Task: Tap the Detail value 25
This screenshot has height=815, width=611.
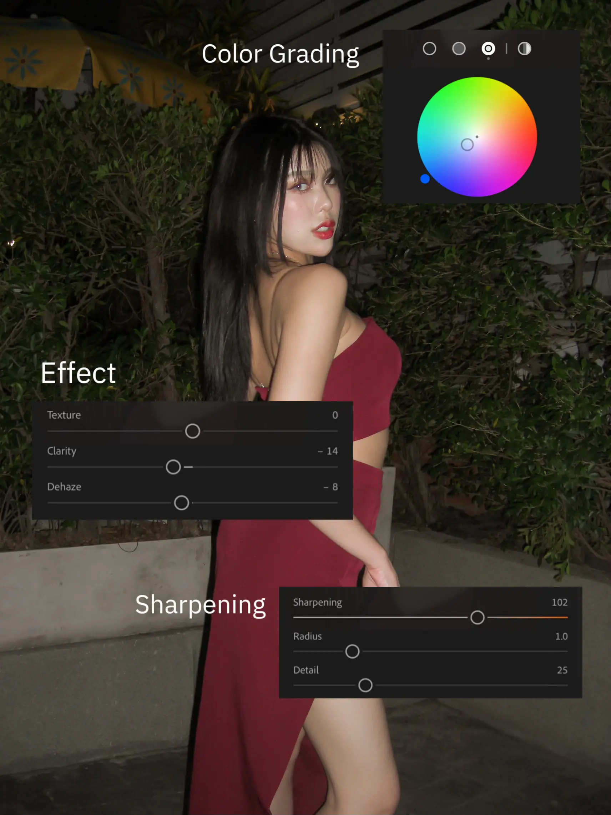Action: click(x=562, y=670)
